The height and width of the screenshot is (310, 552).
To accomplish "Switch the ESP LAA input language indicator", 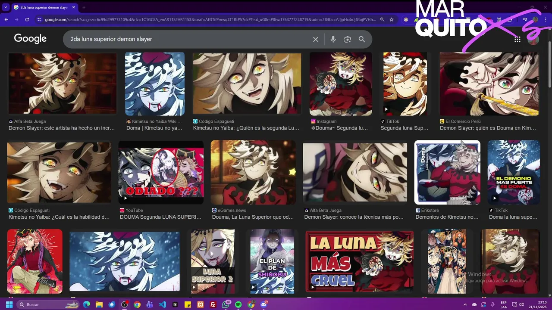I will click(x=503, y=304).
